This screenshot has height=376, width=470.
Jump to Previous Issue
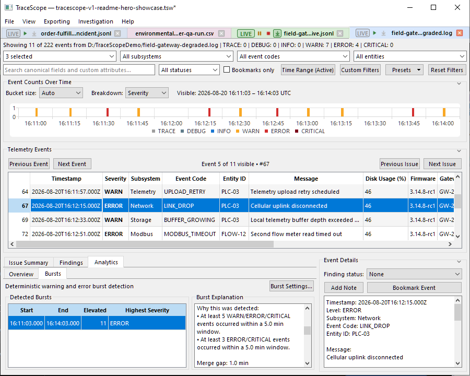399,164
